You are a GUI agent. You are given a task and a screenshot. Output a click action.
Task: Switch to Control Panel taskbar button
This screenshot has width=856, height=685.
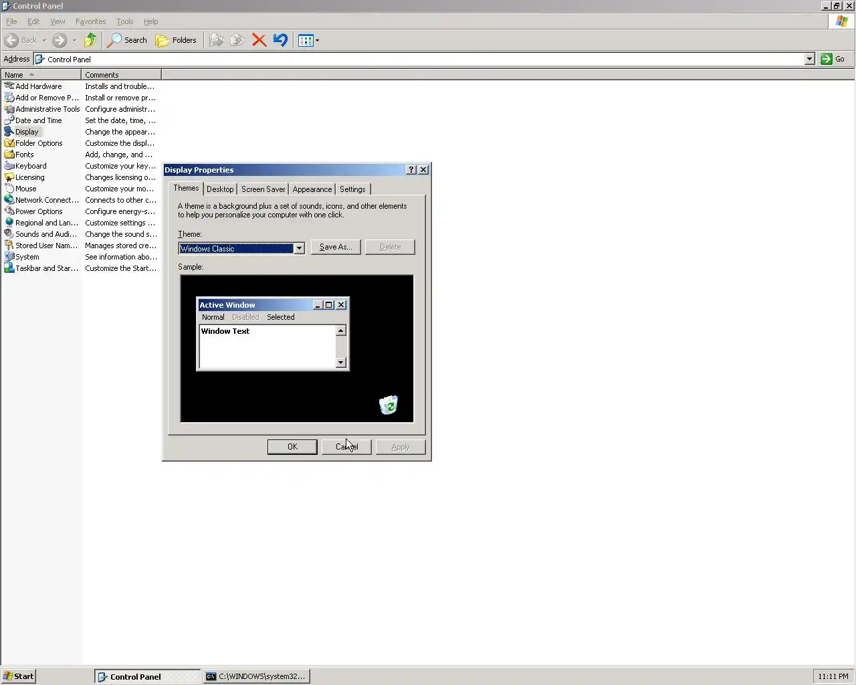pyautogui.click(x=148, y=676)
